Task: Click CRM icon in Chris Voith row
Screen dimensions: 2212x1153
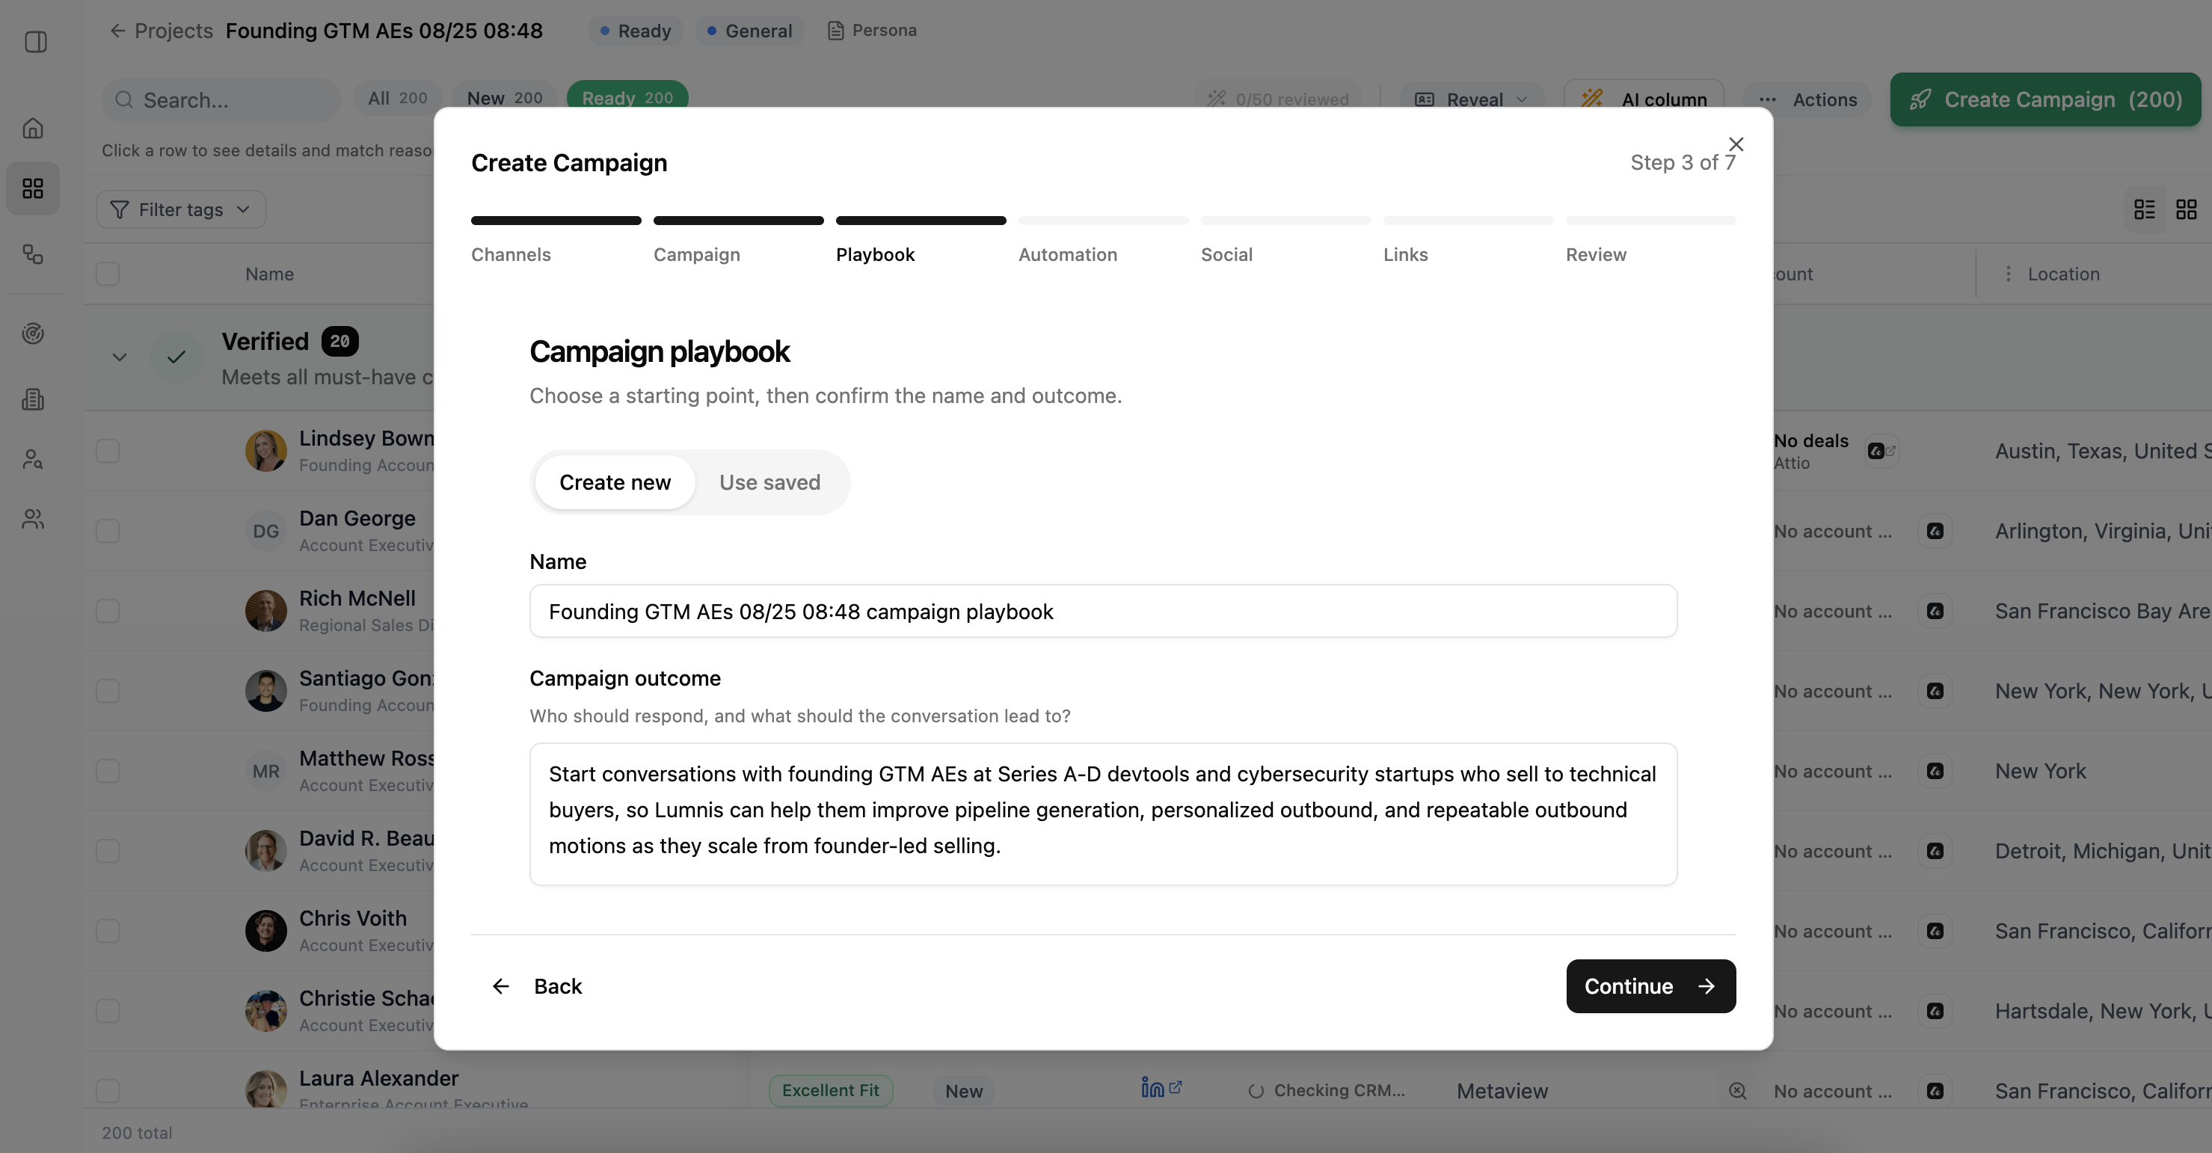Action: [x=1935, y=931]
